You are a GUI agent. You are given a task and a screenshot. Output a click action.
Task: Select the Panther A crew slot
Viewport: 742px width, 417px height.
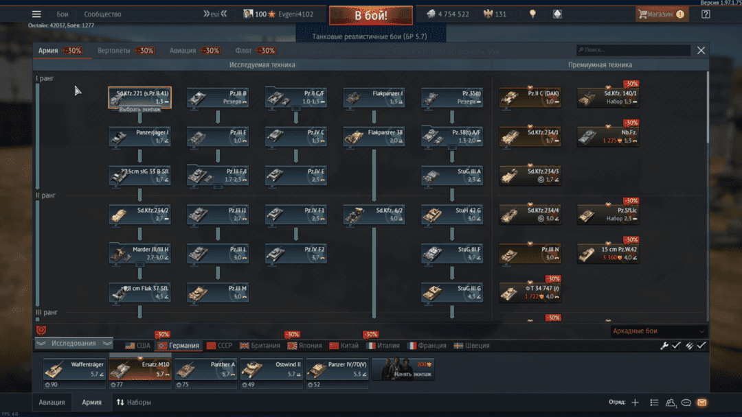[206, 370]
